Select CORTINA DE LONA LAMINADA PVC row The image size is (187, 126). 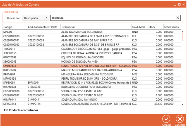(92, 53)
